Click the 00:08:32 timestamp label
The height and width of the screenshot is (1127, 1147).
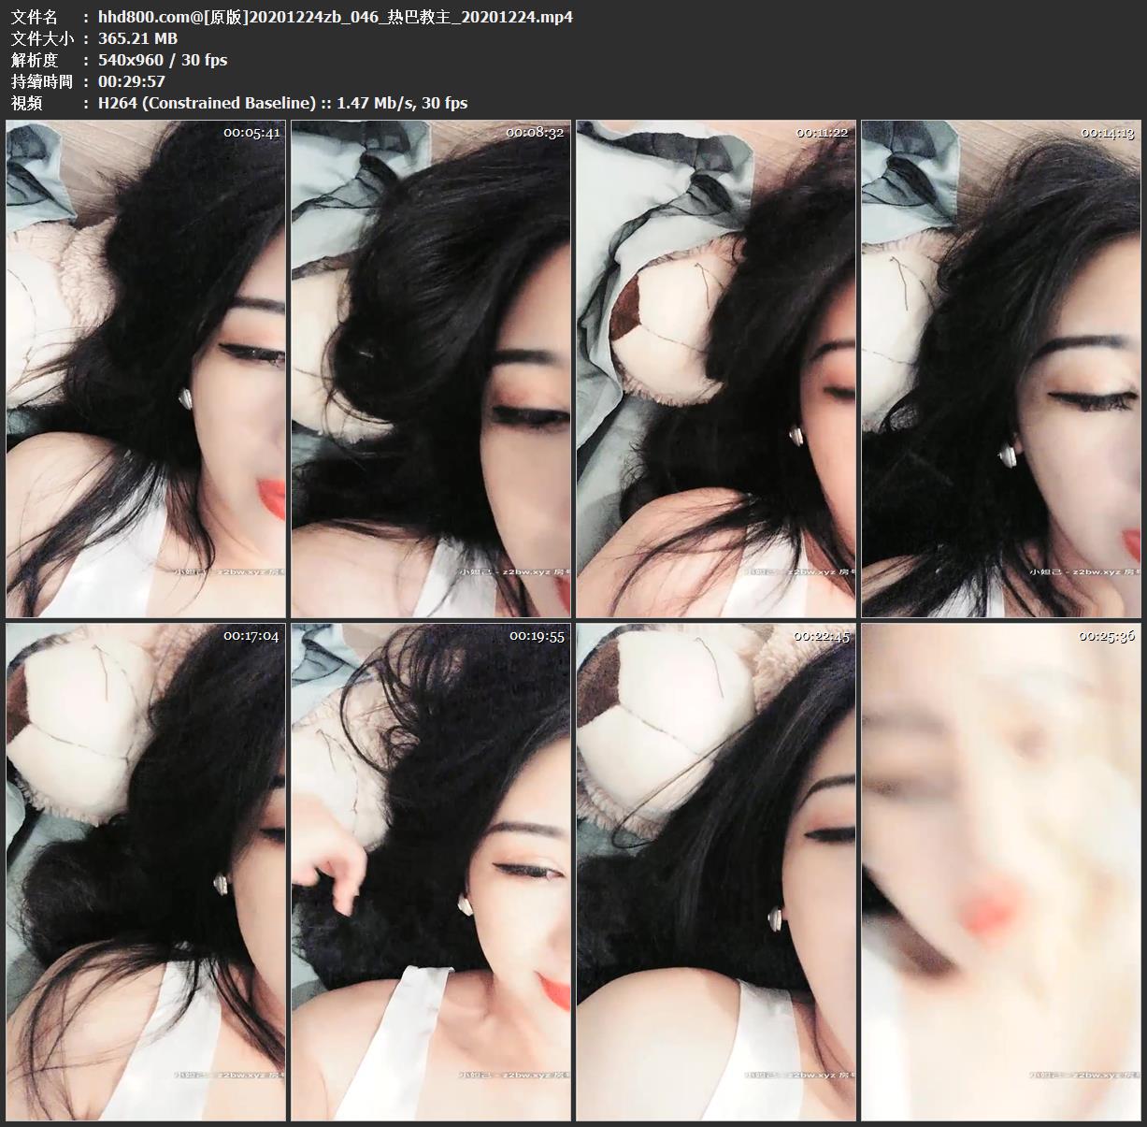[x=535, y=133]
